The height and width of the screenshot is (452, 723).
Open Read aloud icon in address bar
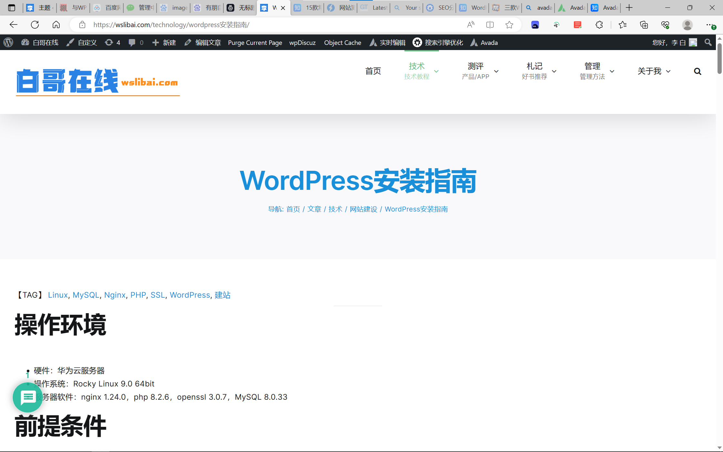click(x=471, y=25)
